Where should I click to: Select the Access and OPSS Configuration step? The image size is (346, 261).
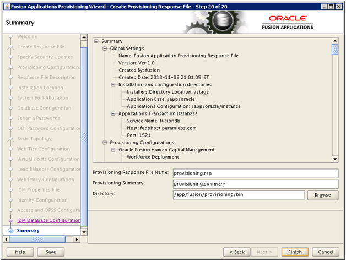pyautogui.click(x=49, y=210)
